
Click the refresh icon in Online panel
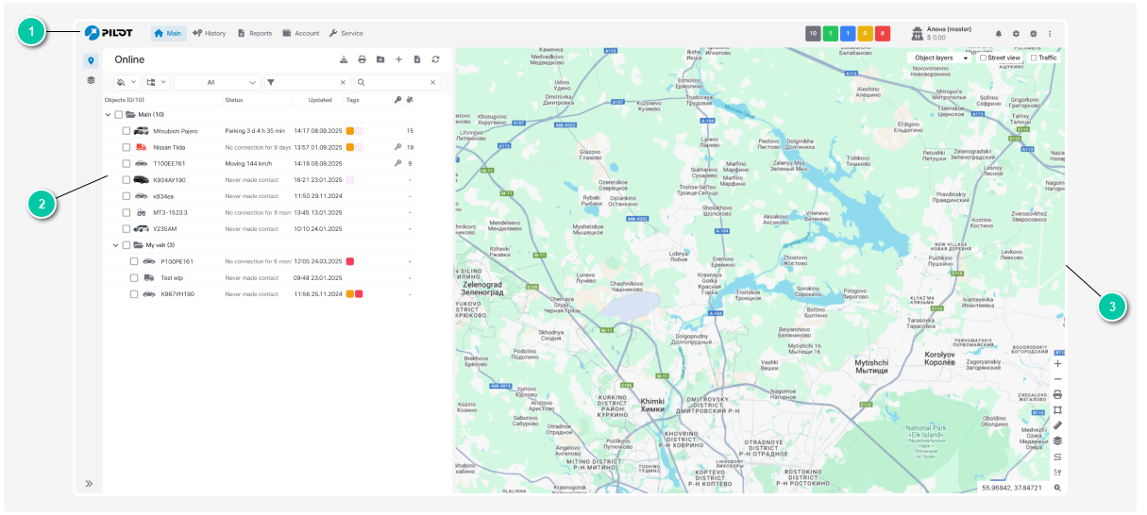click(x=435, y=59)
